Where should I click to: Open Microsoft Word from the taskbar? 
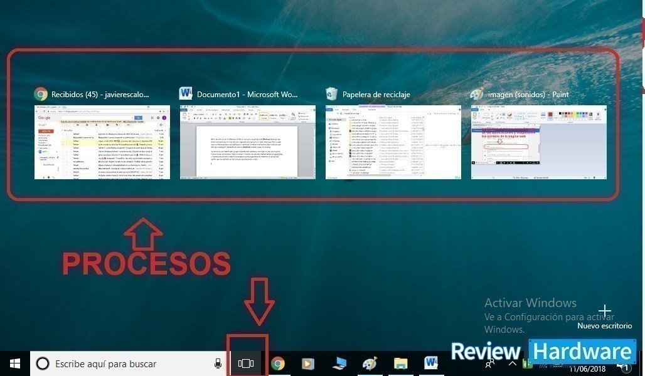(x=431, y=363)
